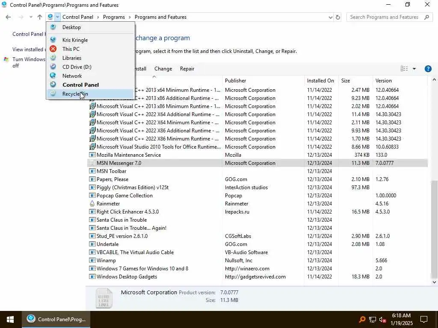Open the notification center icon
The width and height of the screenshot is (438, 328).
(424, 319)
